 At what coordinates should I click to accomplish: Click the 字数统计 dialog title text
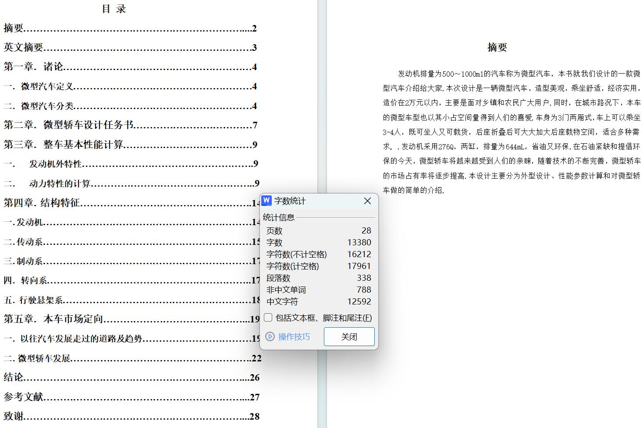coord(290,201)
